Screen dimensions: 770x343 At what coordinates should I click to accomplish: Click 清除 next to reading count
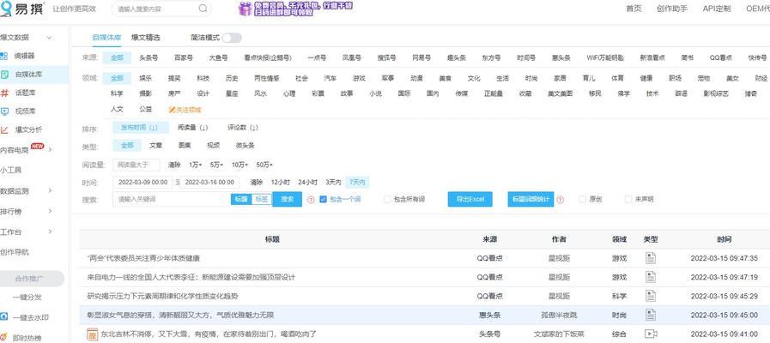174,165
